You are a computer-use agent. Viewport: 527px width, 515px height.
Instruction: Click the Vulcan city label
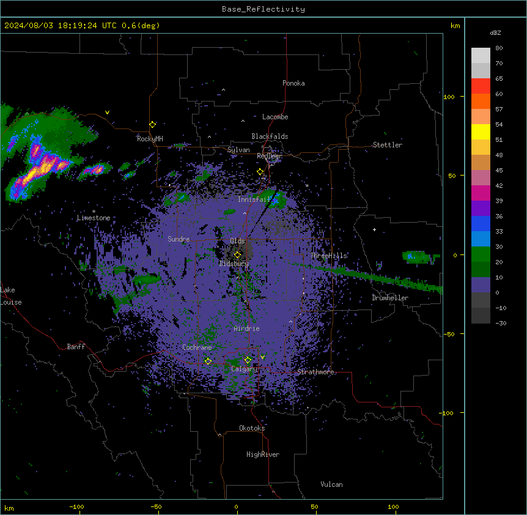point(332,484)
